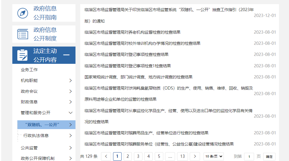Collapse 法定主动公开内容 using the minus icon
289x161 pixels.
(67, 55)
